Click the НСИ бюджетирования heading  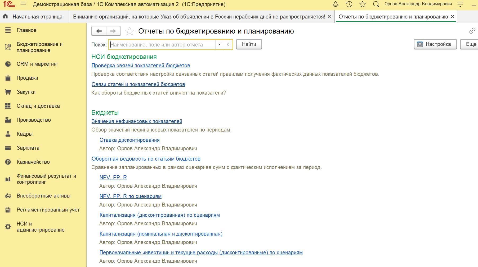click(x=124, y=57)
